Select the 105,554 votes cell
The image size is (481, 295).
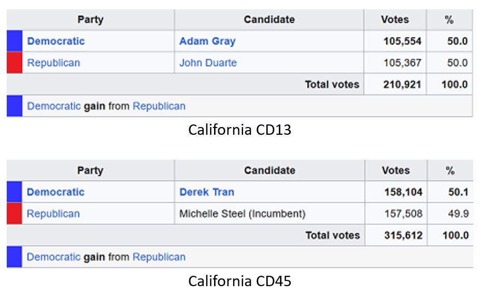403,41
